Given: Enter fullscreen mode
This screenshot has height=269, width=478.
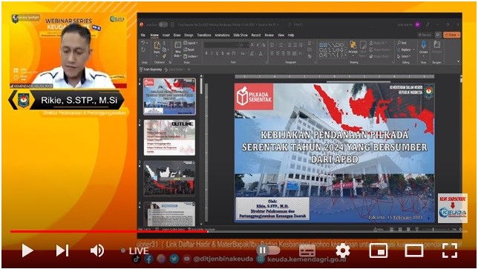Looking at the screenshot, I should (450, 251).
